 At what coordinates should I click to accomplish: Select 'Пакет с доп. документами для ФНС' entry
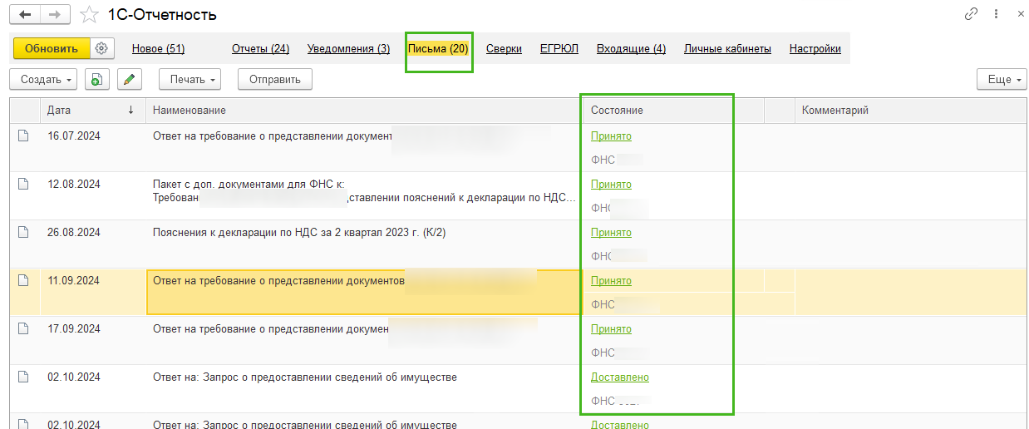(365, 190)
